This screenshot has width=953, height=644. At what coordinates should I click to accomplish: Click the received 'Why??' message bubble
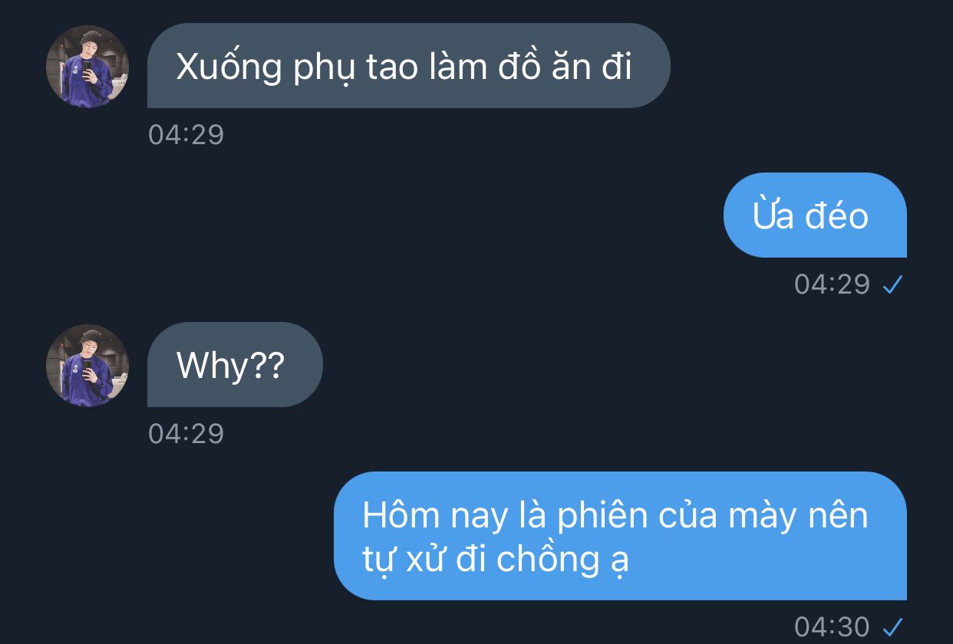point(235,365)
